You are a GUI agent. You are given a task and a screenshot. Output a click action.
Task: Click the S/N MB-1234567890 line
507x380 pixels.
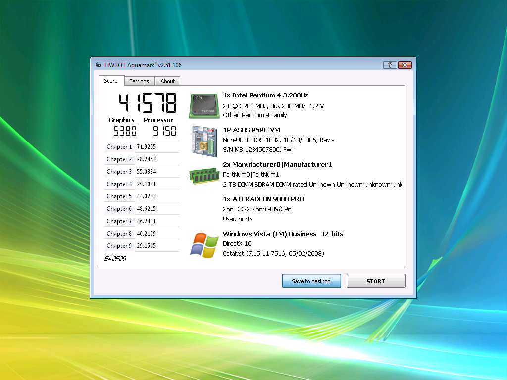pyautogui.click(x=259, y=149)
